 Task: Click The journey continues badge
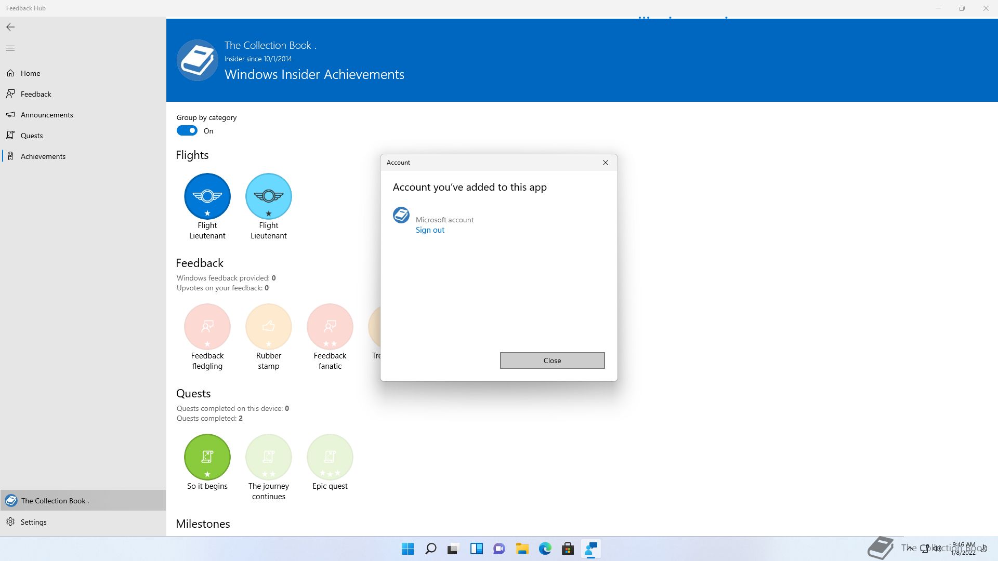click(269, 457)
